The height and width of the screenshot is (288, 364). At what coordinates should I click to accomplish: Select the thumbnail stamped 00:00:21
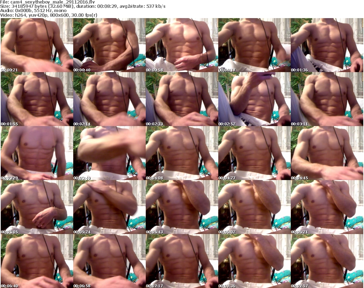point(37,45)
